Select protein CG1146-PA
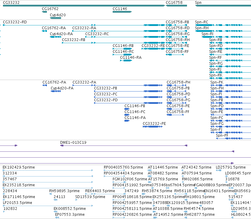Screen dimensions: 251x219 (x=135, y=118)
